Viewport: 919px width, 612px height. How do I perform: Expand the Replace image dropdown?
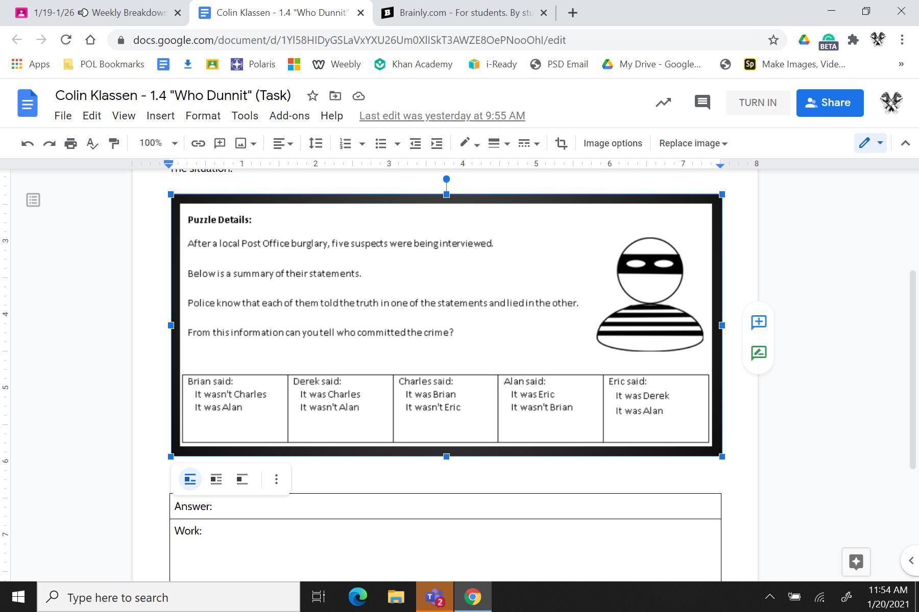pyautogui.click(x=693, y=143)
